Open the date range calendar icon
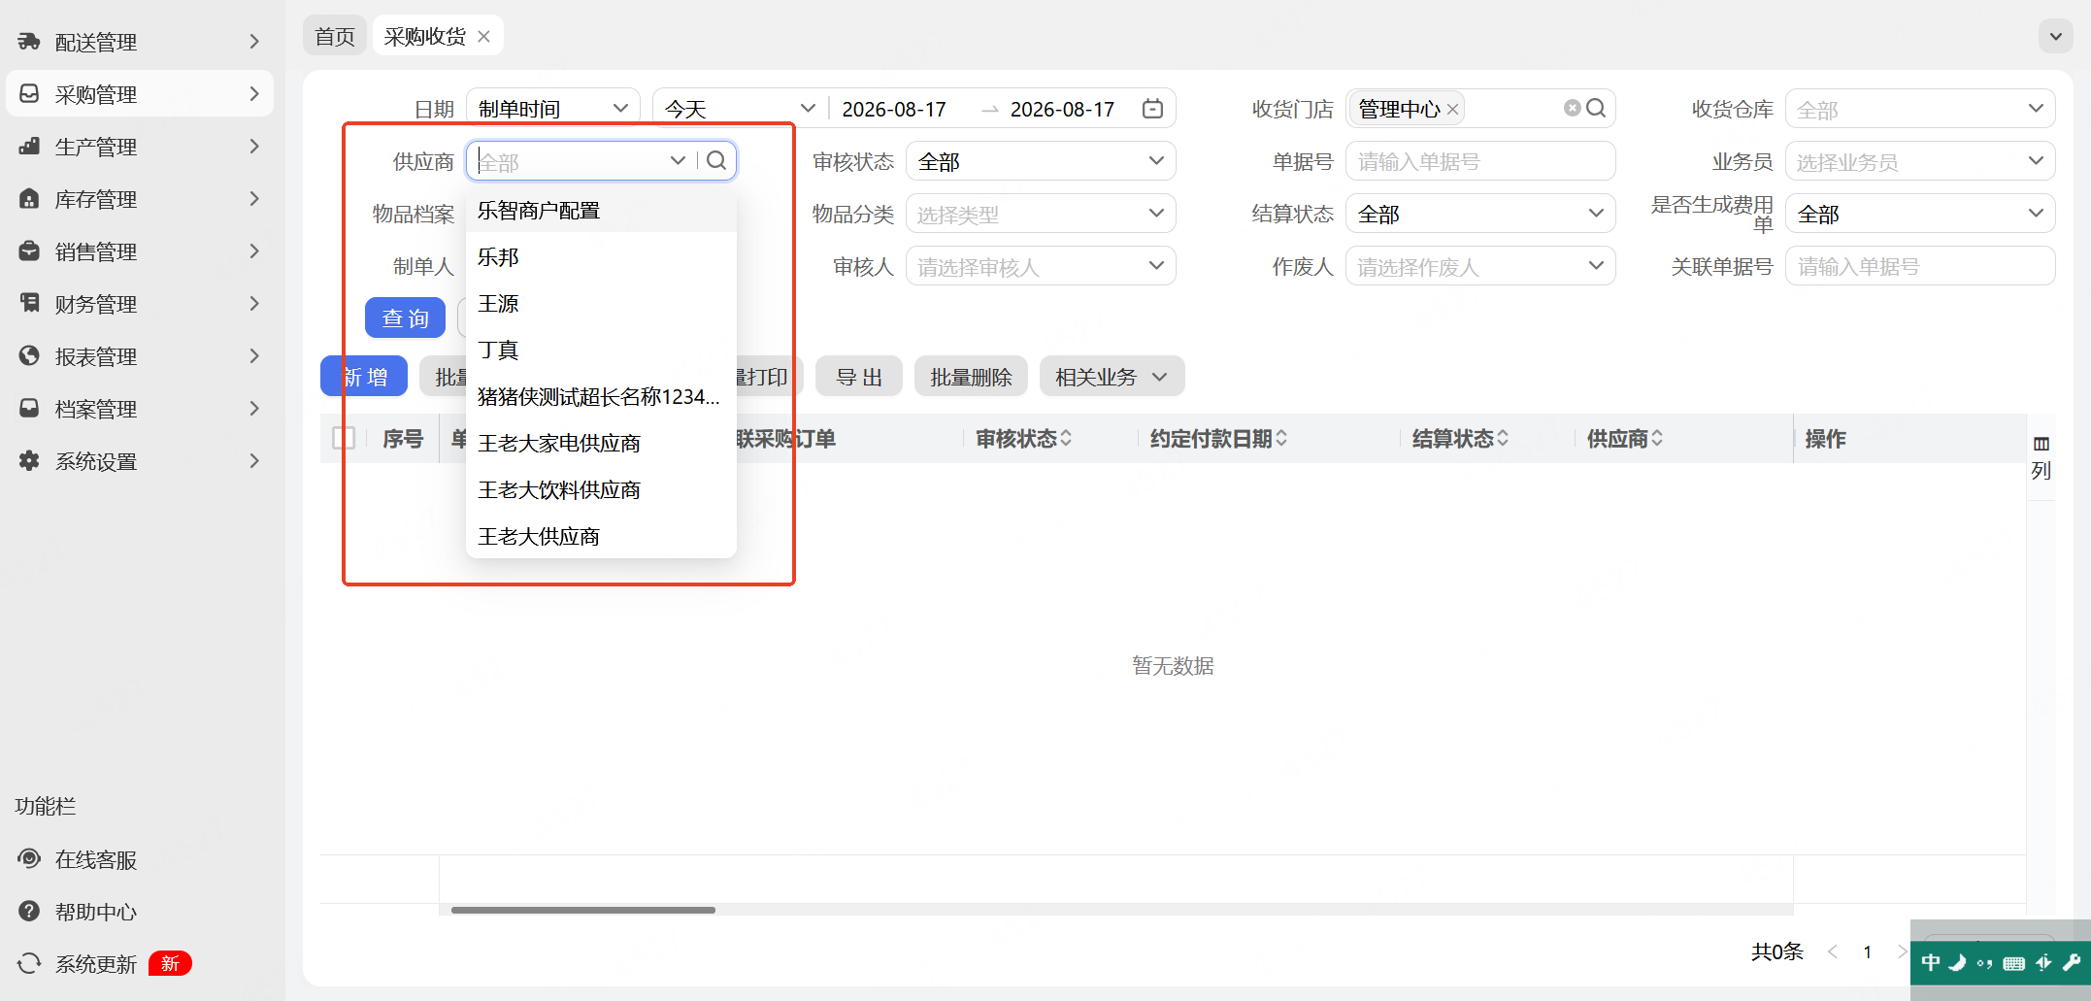The height and width of the screenshot is (1001, 2091). tap(1152, 109)
